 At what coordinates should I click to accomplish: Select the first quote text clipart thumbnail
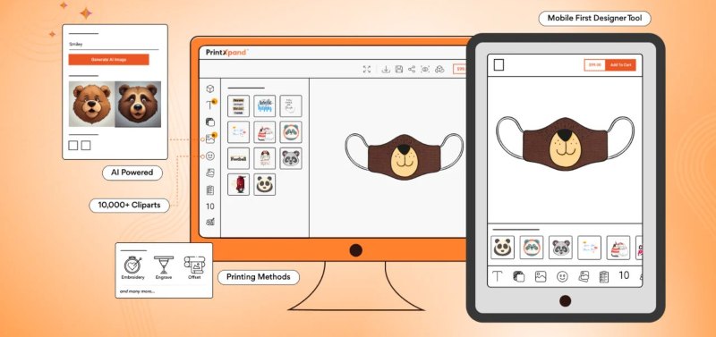[239, 106]
